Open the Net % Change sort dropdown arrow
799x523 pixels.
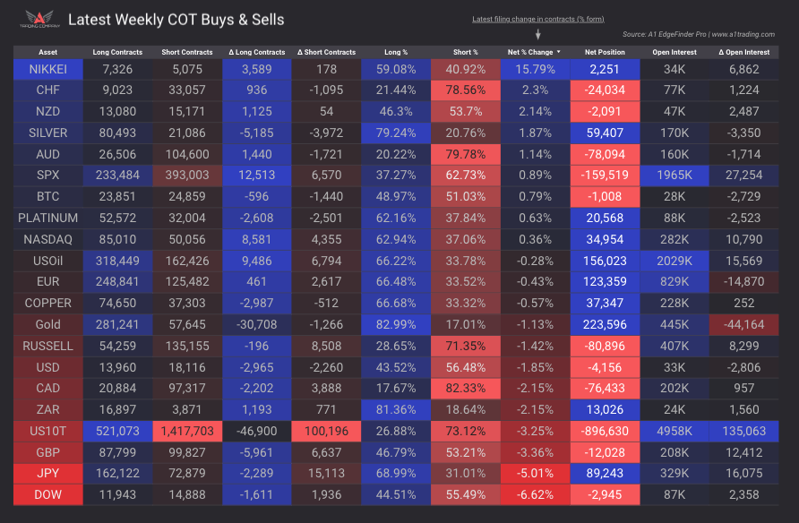pyautogui.click(x=559, y=52)
